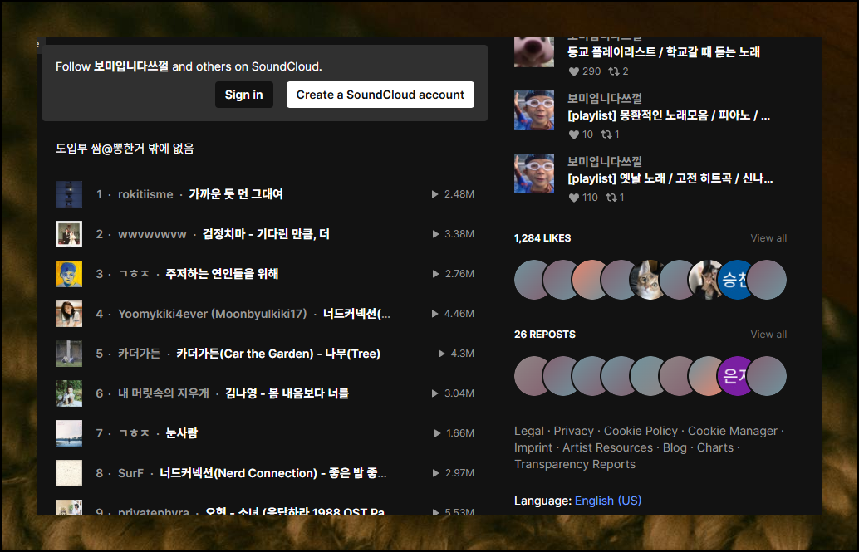The image size is (859, 552).
Task: Open uploader 카더가든 on track 5
Action: [139, 354]
